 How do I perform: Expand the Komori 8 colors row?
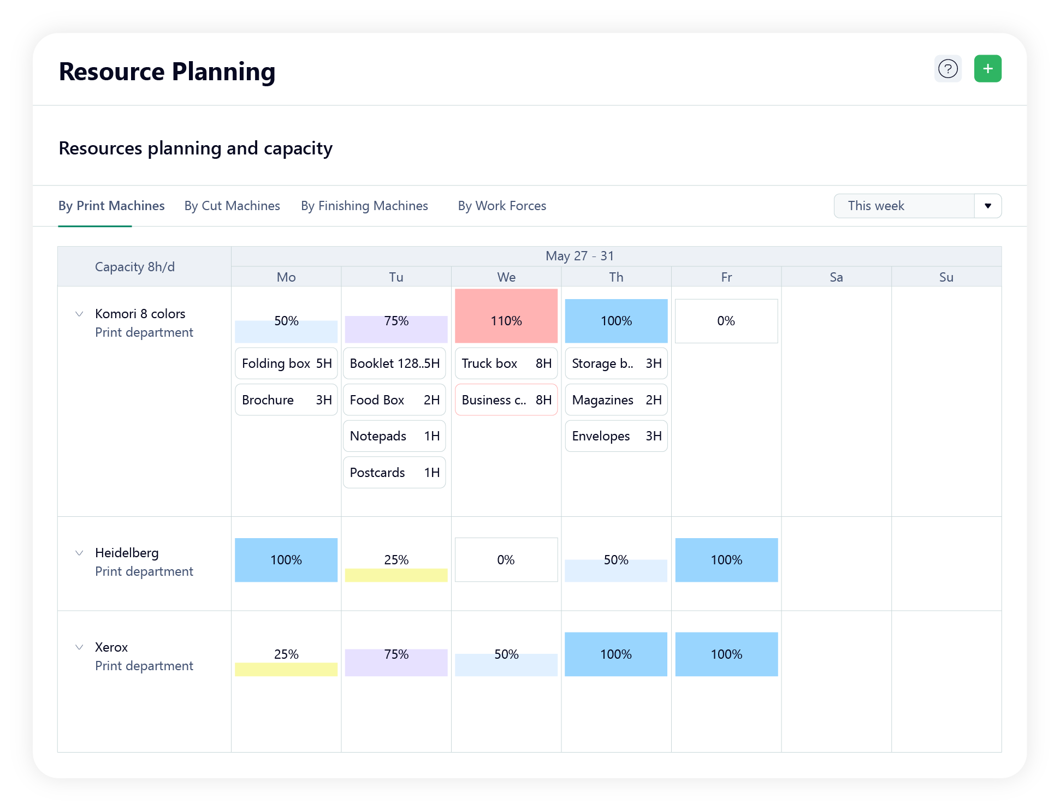click(x=78, y=313)
